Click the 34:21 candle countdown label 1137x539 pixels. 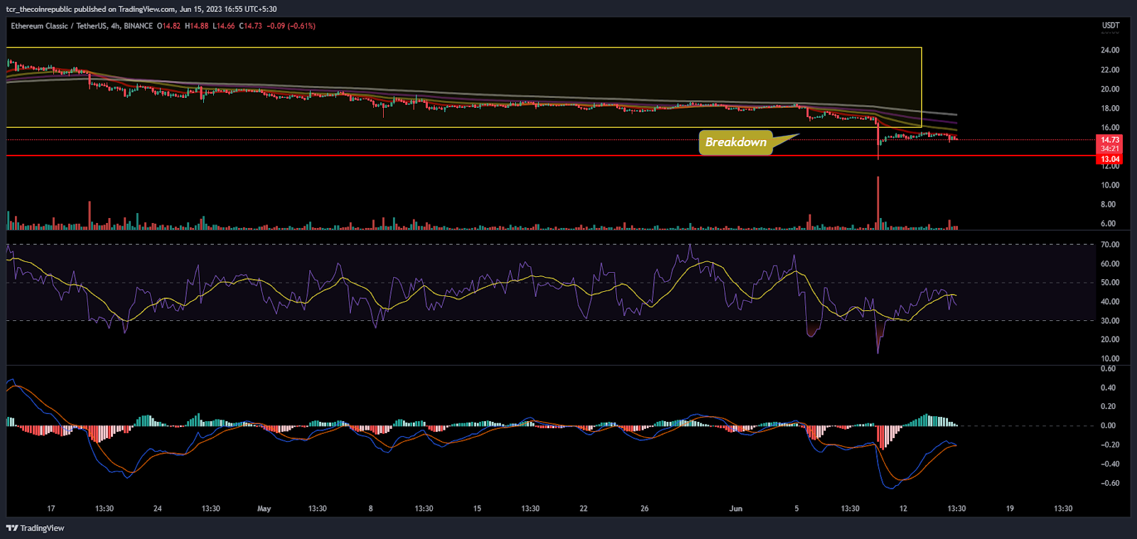coord(1110,148)
